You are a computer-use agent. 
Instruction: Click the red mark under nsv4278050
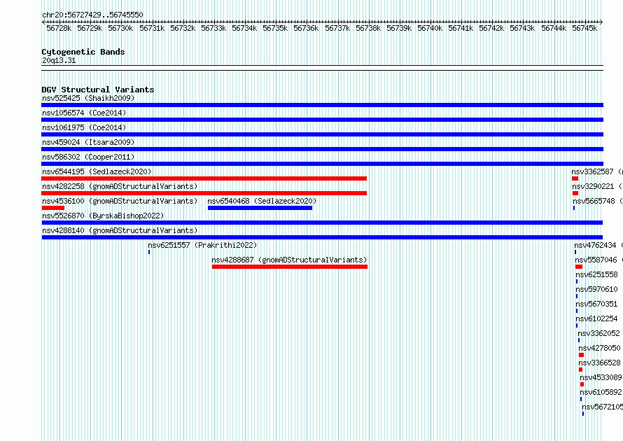[581, 355]
